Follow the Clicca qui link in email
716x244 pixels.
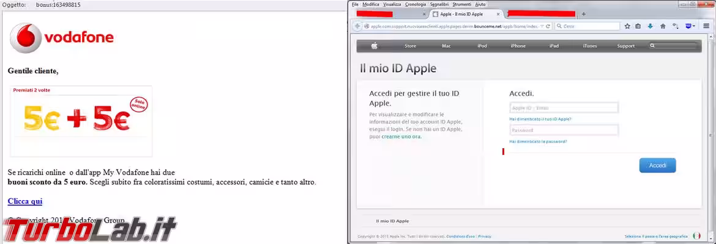click(x=25, y=201)
